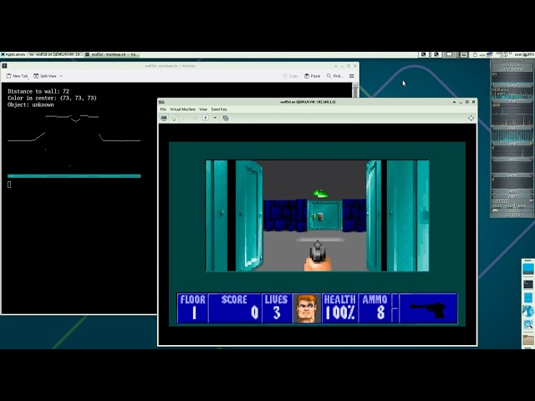Image resolution: width=535 pixels, height=401 pixels.
Task: Click the Manage VM snapshots icon
Action: (x=226, y=118)
